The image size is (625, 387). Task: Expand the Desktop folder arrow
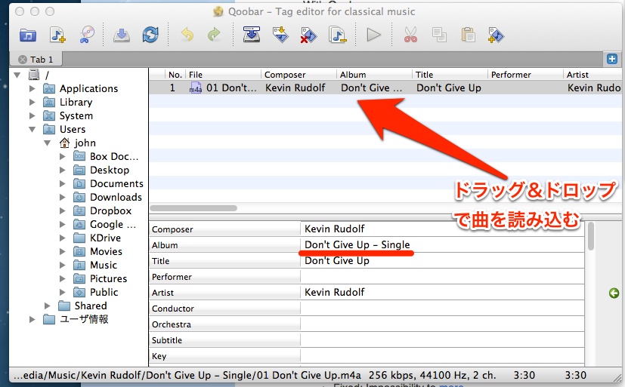coord(62,170)
